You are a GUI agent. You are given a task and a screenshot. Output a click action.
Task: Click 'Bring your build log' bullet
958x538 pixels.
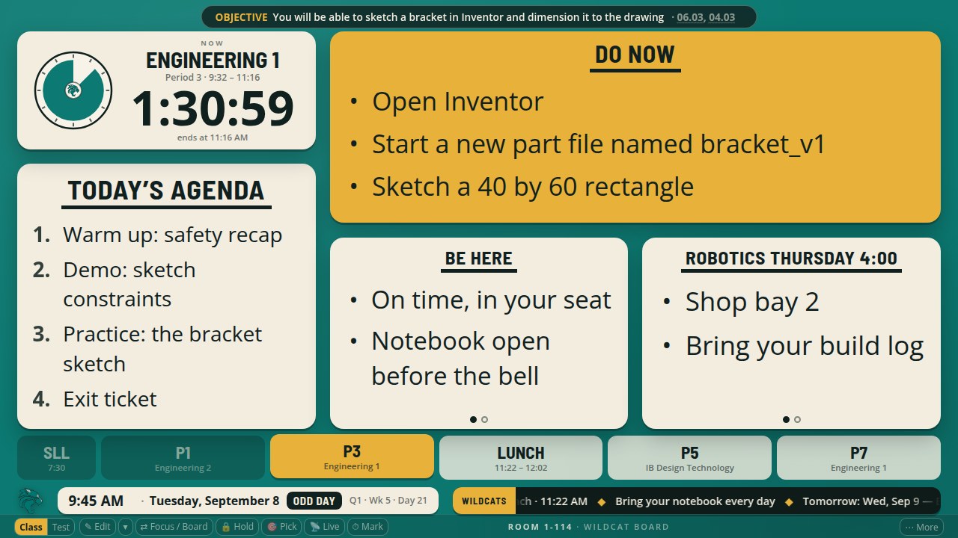click(805, 346)
